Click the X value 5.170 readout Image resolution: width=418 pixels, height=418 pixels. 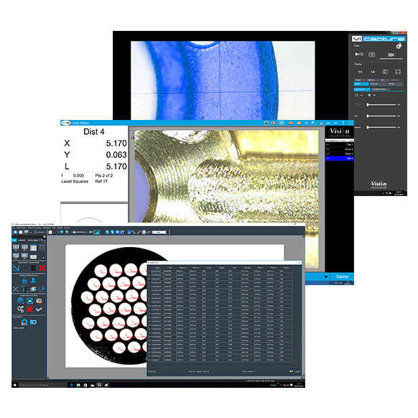click(x=116, y=144)
